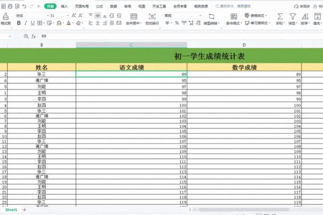This screenshot has width=323, height=215.
Task: Open the 开发工具 (Developer Tools) tab
Action: pyautogui.click(x=159, y=6)
